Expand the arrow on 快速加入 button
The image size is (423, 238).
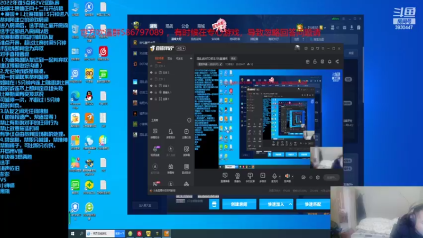click(290, 204)
